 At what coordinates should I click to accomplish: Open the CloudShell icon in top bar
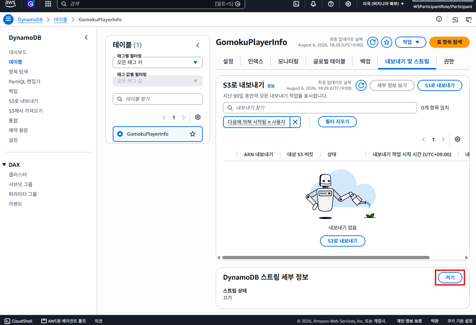296,4
